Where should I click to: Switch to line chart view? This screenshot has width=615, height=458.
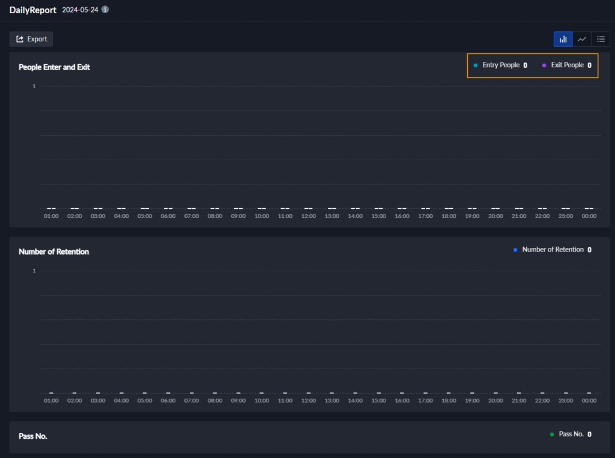tap(582, 39)
